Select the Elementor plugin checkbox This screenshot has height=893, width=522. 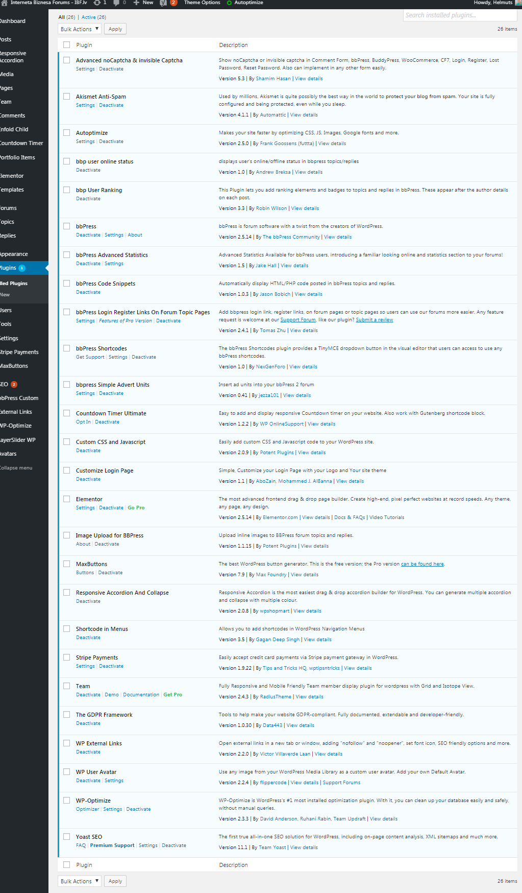tap(66, 499)
